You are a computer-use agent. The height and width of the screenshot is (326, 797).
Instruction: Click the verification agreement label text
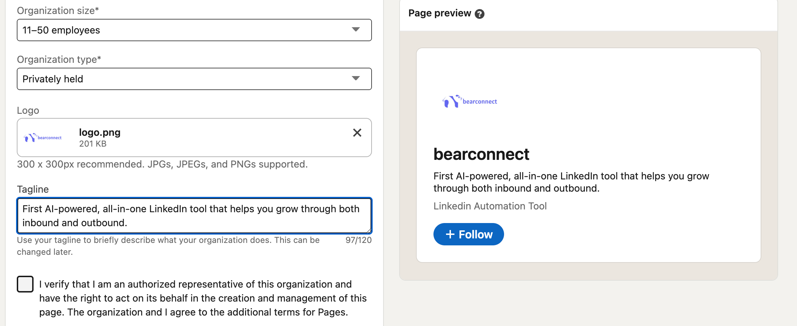203,298
